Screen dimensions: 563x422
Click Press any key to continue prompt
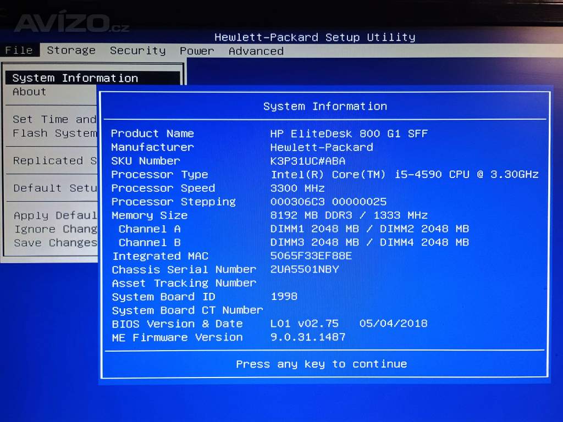tap(321, 364)
